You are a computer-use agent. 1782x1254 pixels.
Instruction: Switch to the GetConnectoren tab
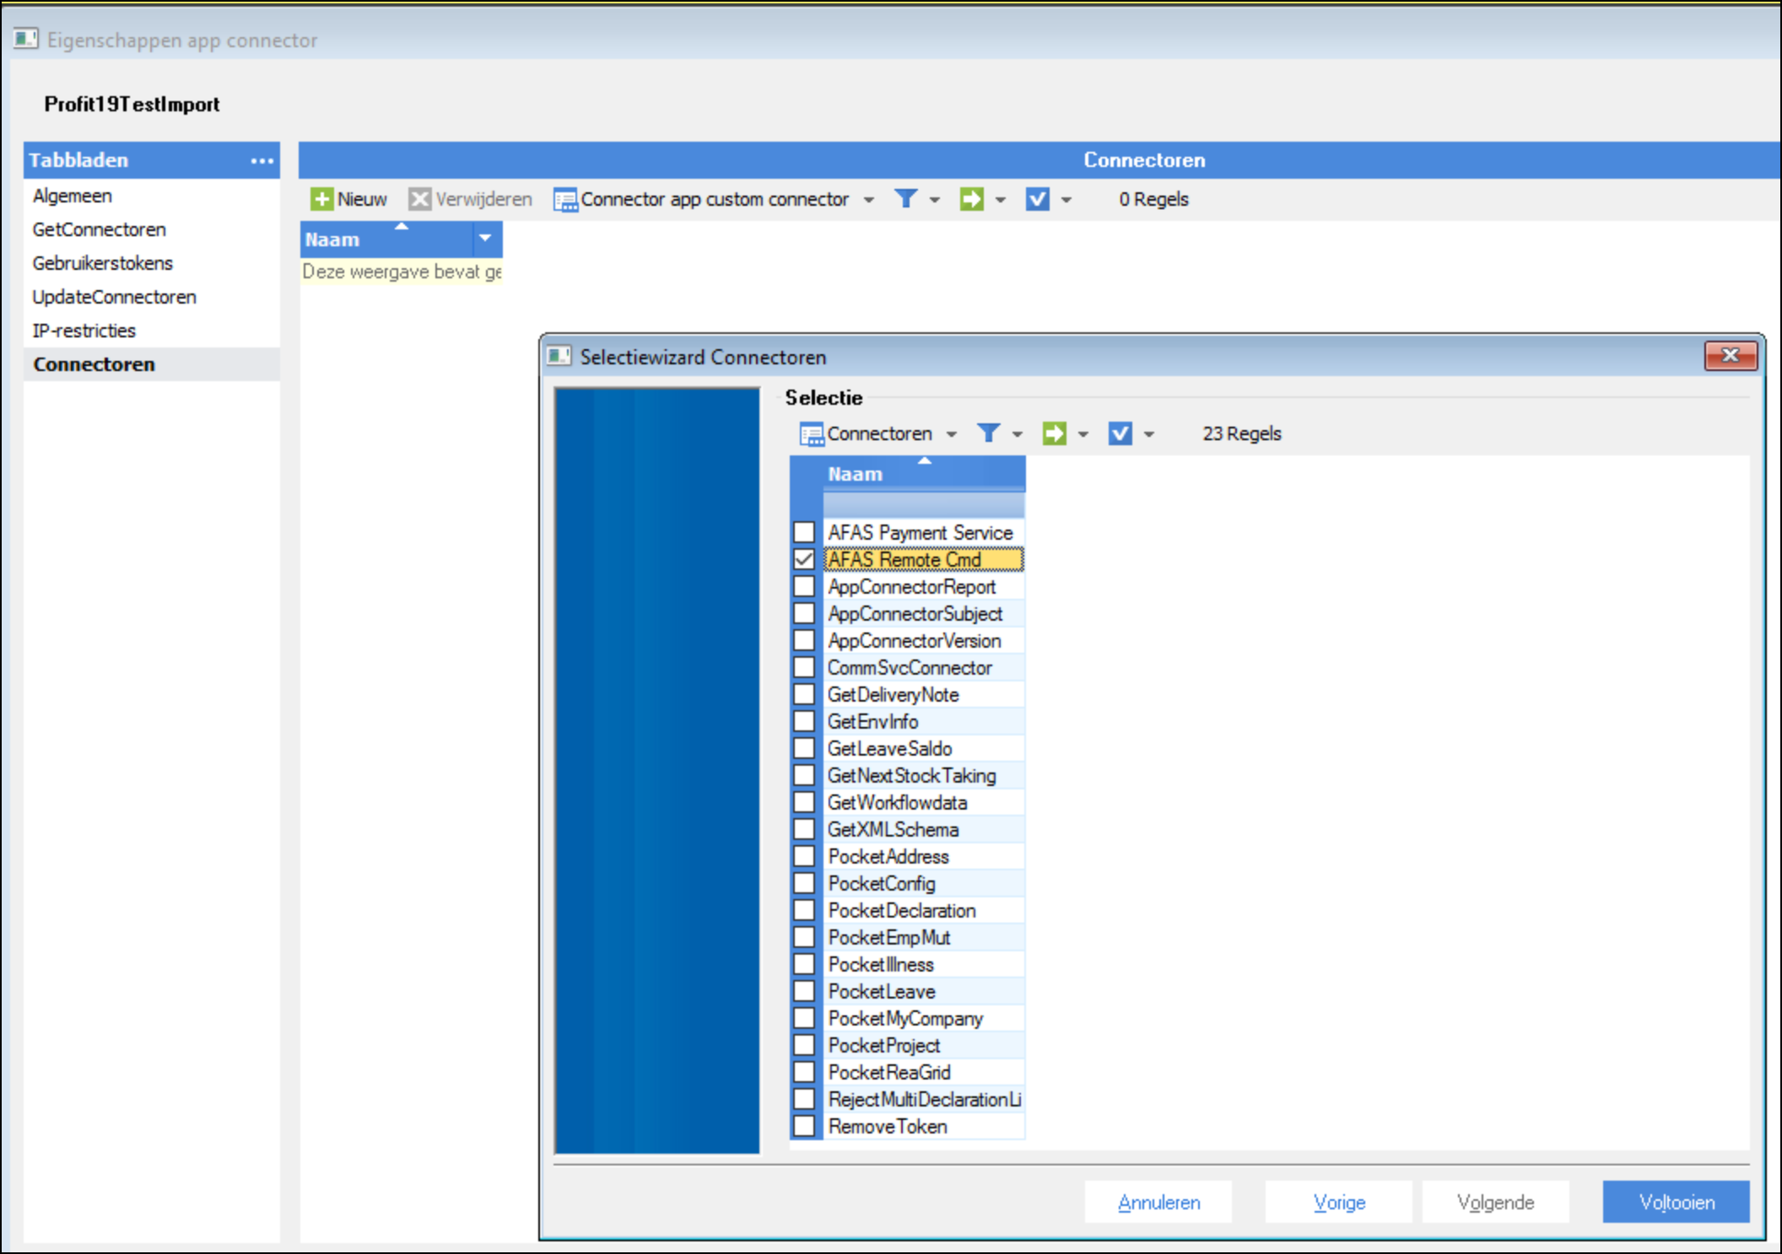[99, 229]
